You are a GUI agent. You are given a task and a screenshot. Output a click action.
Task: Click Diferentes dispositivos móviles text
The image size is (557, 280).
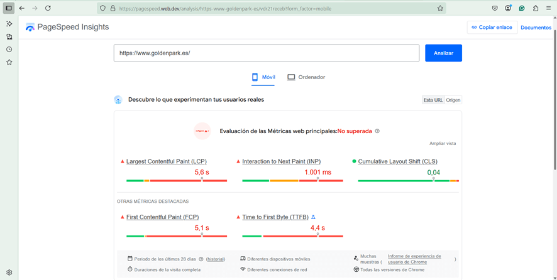coord(279,259)
